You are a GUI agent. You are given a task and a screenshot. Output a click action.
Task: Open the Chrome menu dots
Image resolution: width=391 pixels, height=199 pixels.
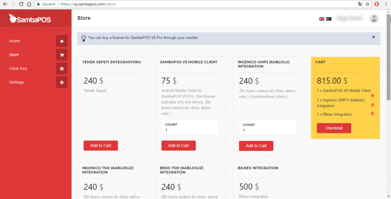tap(386, 4)
